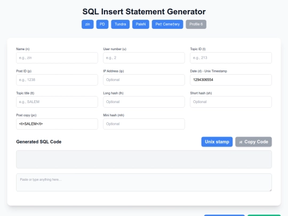Select the IP Address input box
The height and width of the screenshot is (216, 288).
[144, 80]
